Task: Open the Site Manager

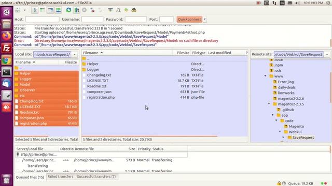Action: pos(18,10)
